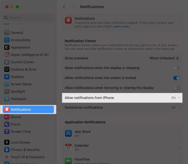Click the Learn more link

click(122, 27)
